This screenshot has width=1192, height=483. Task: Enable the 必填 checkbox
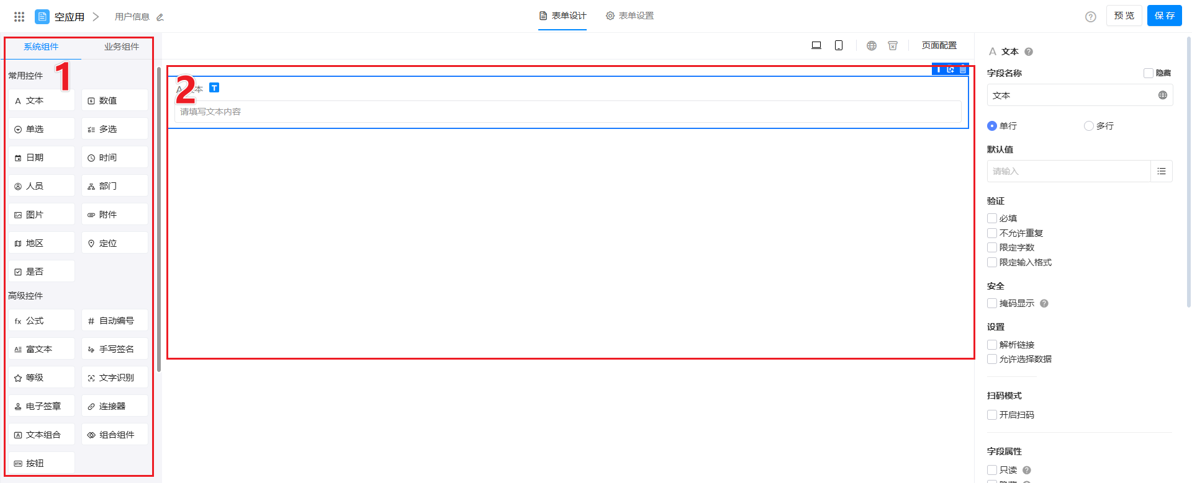click(x=992, y=218)
